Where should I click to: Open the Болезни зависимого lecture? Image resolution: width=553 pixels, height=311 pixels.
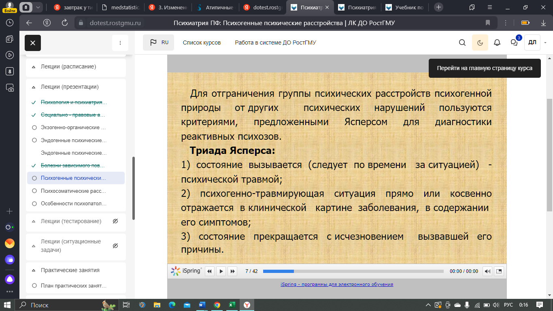tap(73, 166)
